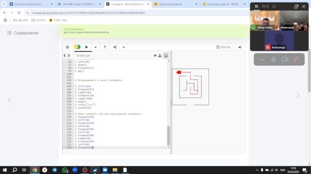
Task: Toggle the microphone in call controls
Action: click(x=274, y=59)
